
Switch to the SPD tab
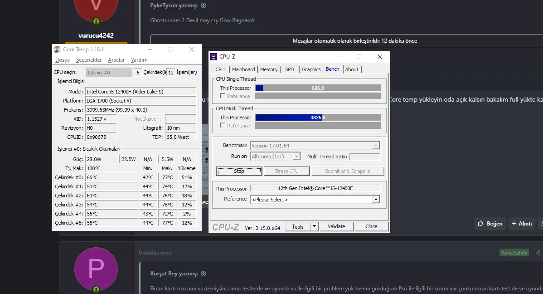pyautogui.click(x=290, y=69)
